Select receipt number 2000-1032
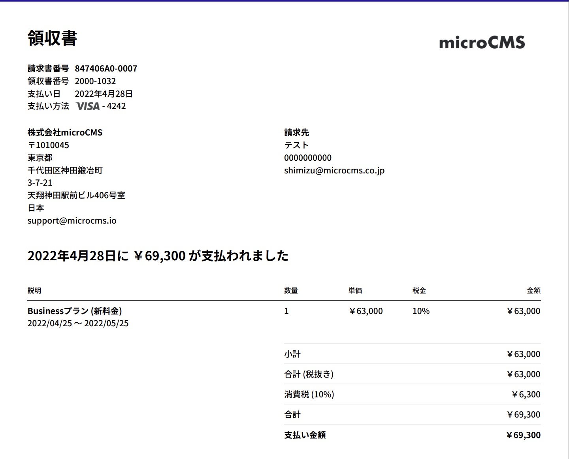Screen dimensions: 569x459 tap(95, 81)
